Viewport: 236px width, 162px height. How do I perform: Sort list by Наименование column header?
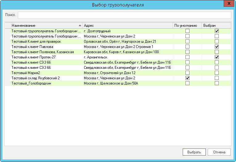click(x=46, y=26)
